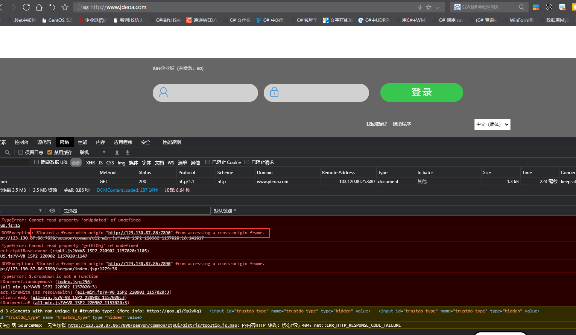The width and height of the screenshot is (576, 335).
Task: Tick the 已阻止 Cookie checkbox
Action: [208, 162]
